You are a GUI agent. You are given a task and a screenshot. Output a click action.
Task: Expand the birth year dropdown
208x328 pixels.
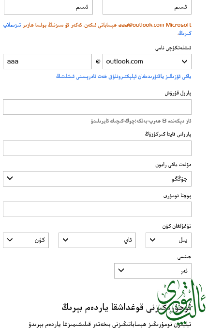(x=168, y=240)
